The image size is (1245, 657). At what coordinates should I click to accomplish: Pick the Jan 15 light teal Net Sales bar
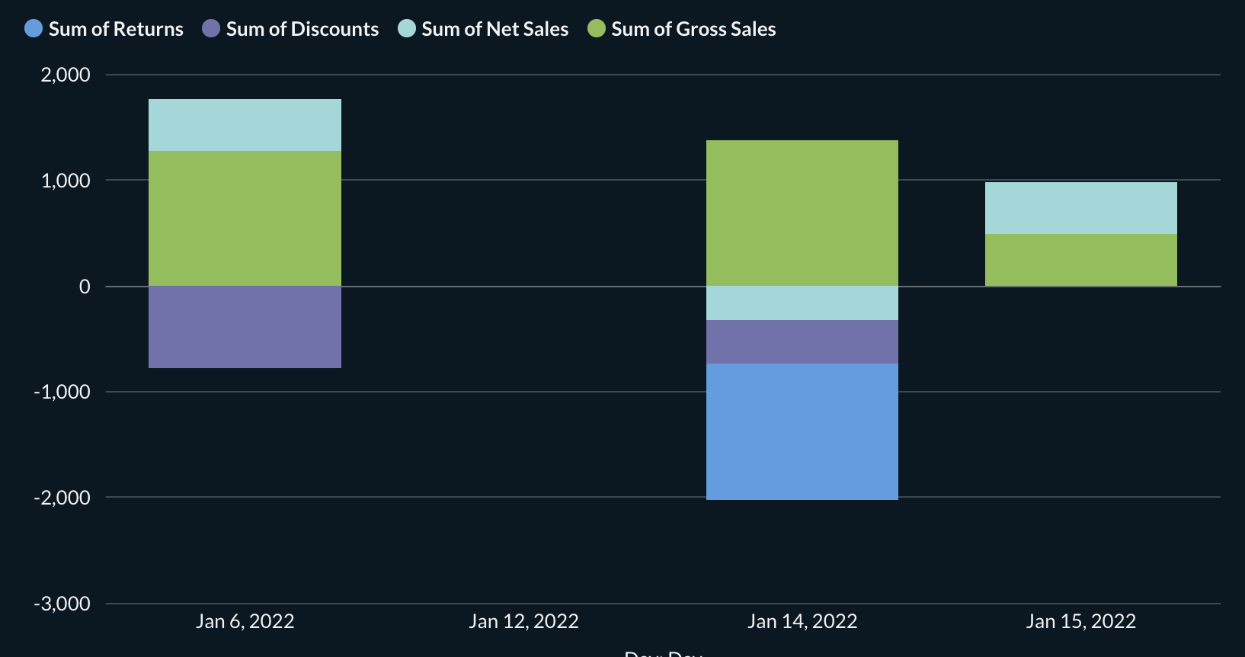[x=1080, y=208]
